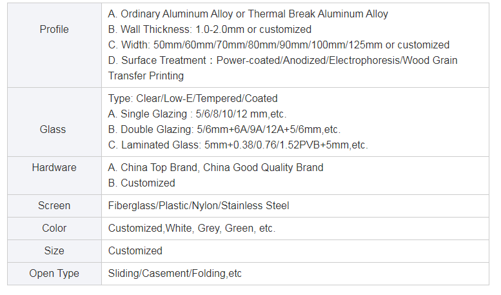Viewport: 501px width, 295px height.
Task: Select the Type: Clear/Low-E/Tempered/Coated line
Action: click(193, 99)
